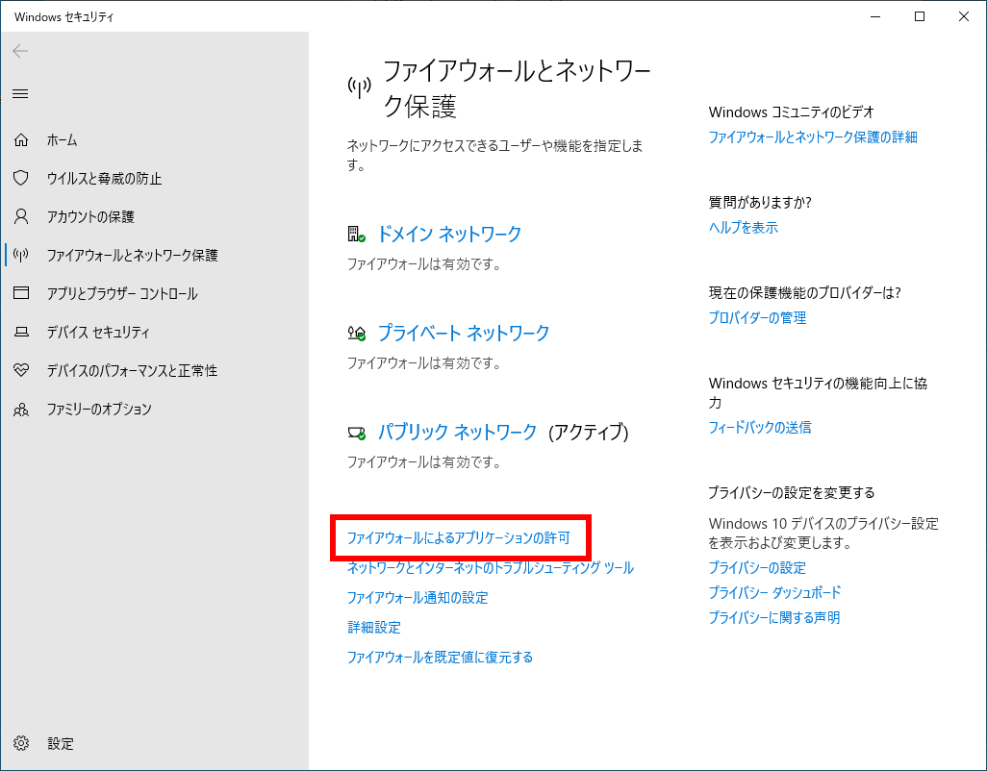Click the laptop icon for デバイス セキュリティ
Viewport: 987px width, 771px height.
coord(21,332)
